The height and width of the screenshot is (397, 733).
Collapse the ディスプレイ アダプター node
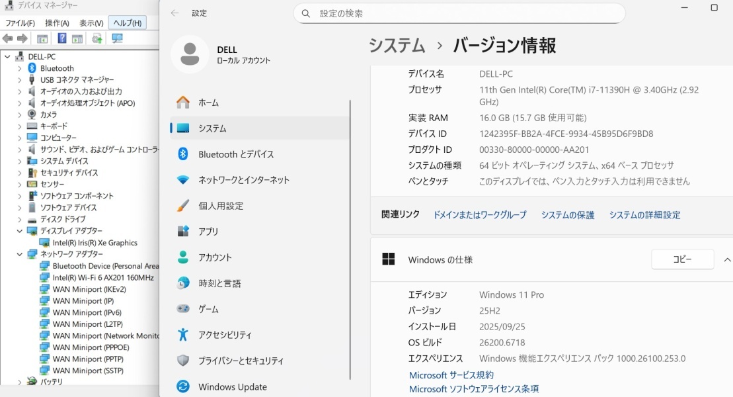coord(20,232)
